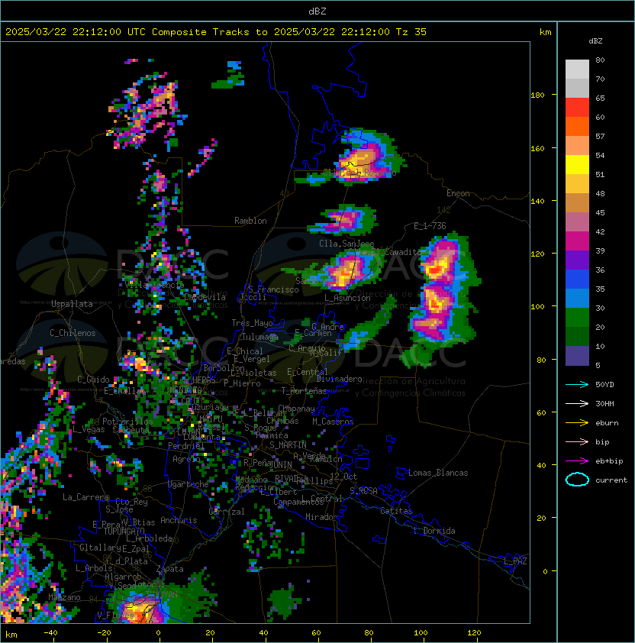
Task: Click the 'S_Francisco' map label
Action: [x=273, y=289]
